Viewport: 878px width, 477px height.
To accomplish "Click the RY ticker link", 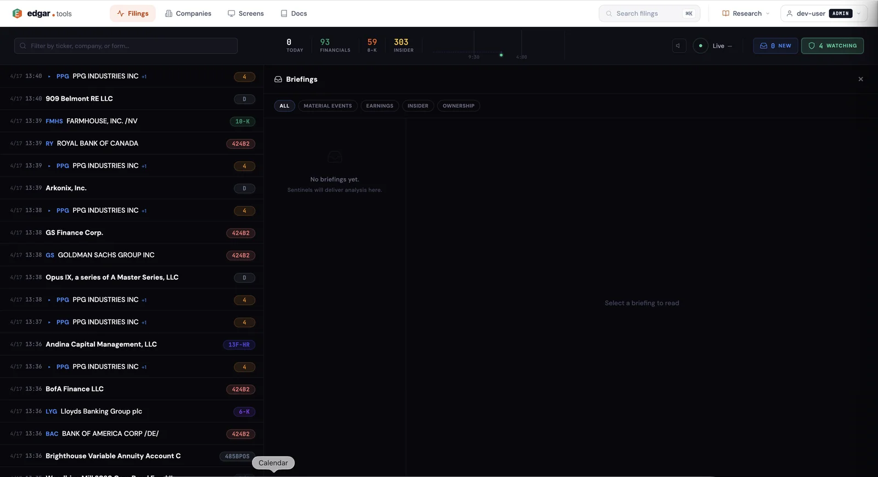I will (x=49, y=144).
